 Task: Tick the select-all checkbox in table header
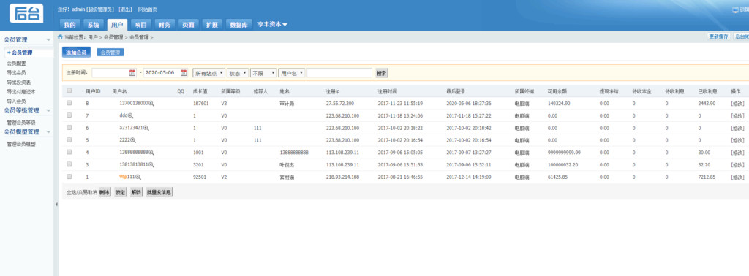(x=69, y=91)
